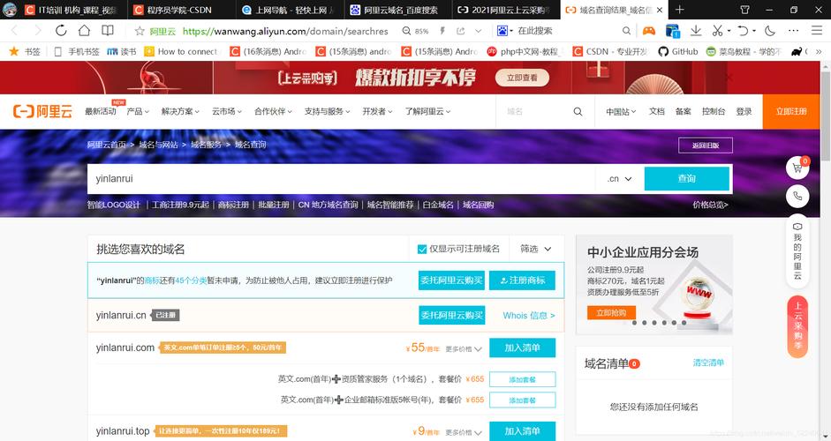
Task: Click 清空清单 link
Action: click(x=708, y=363)
